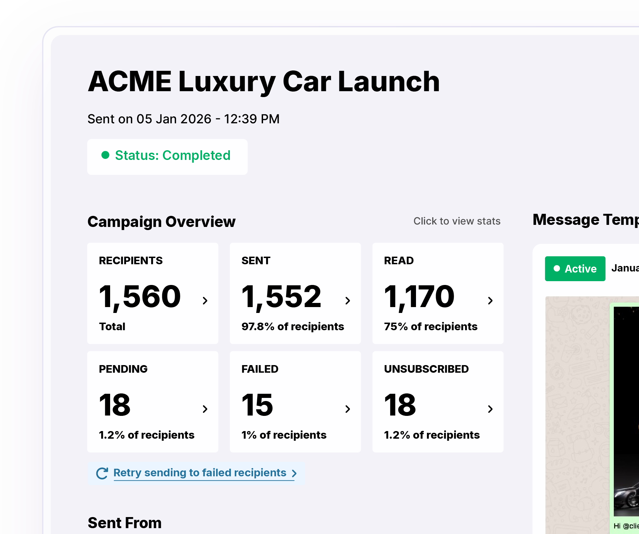Select the 1,560 total recipients figure
639x534 pixels.
140,296
